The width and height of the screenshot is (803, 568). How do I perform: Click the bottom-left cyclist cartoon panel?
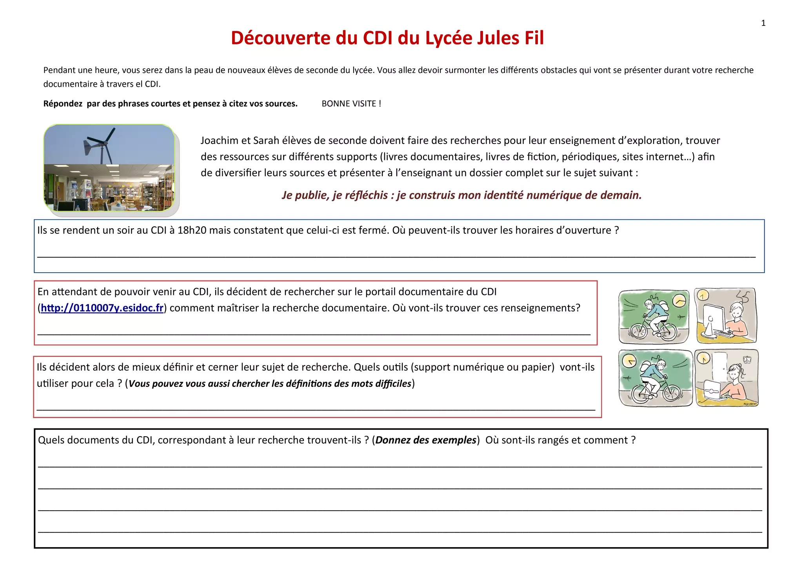(x=655, y=378)
